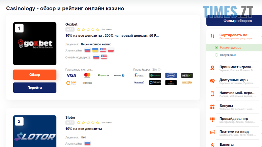
Task: Select the Популярные radio option
Action: tap(216, 55)
